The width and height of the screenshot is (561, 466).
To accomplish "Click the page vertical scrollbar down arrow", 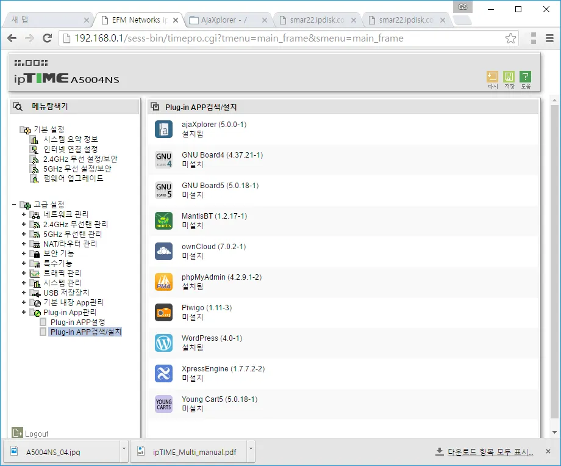I will 554,432.
